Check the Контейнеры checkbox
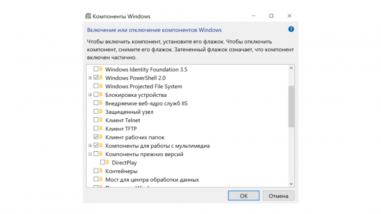This screenshot has width=381, height=214. [96, 171]
